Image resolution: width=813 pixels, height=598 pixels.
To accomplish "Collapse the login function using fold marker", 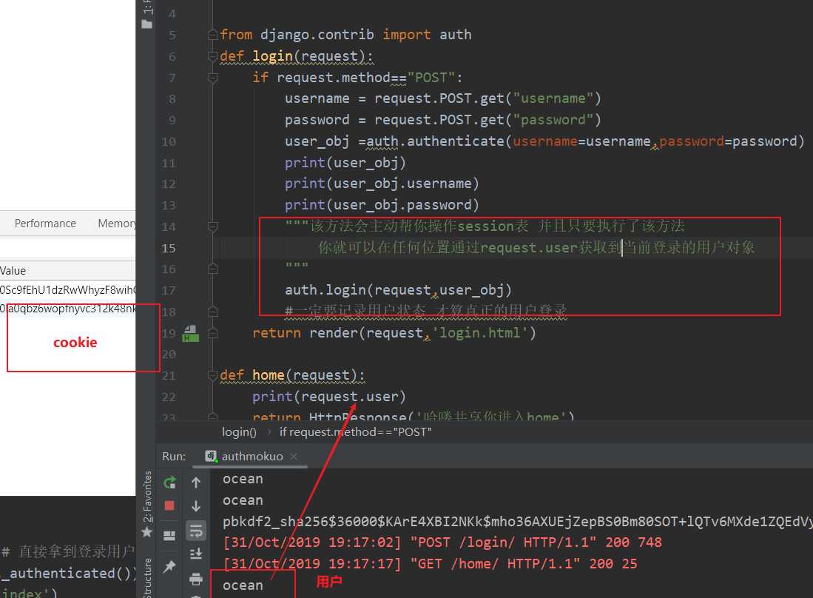I will click(214, 57).
